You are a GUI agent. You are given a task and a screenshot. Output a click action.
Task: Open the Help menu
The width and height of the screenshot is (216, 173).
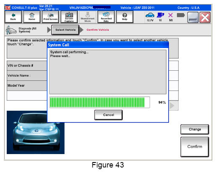pos(124,17)
